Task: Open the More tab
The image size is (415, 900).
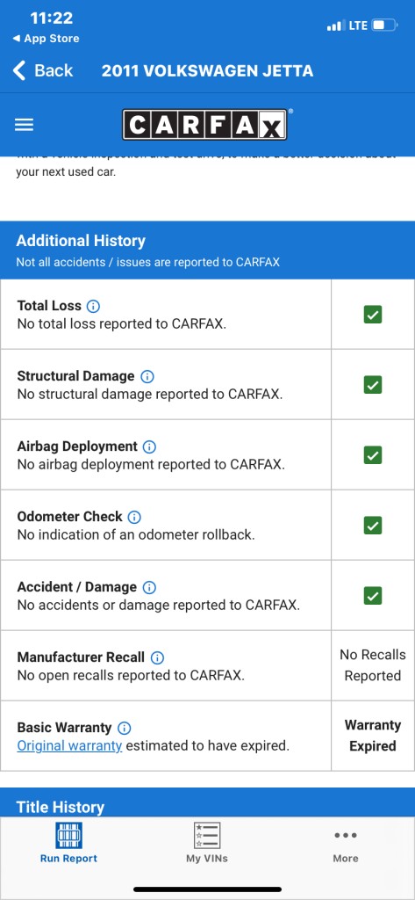Action: pos(346,846)
